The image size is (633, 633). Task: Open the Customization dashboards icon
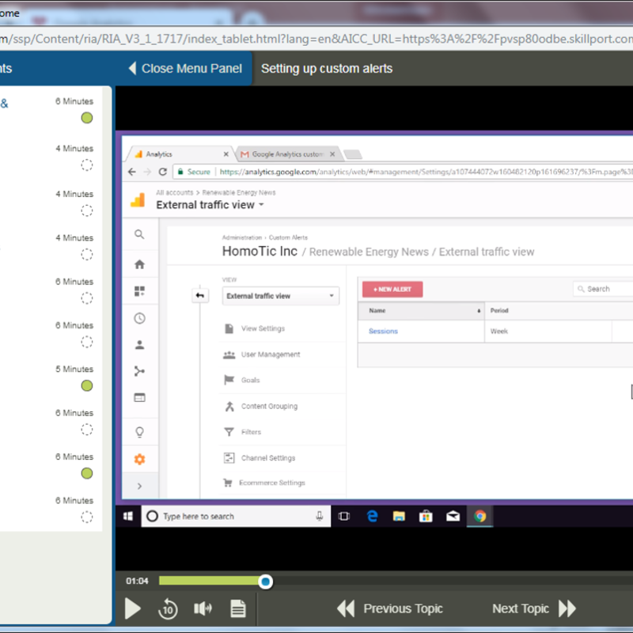[x=140, y=291]
